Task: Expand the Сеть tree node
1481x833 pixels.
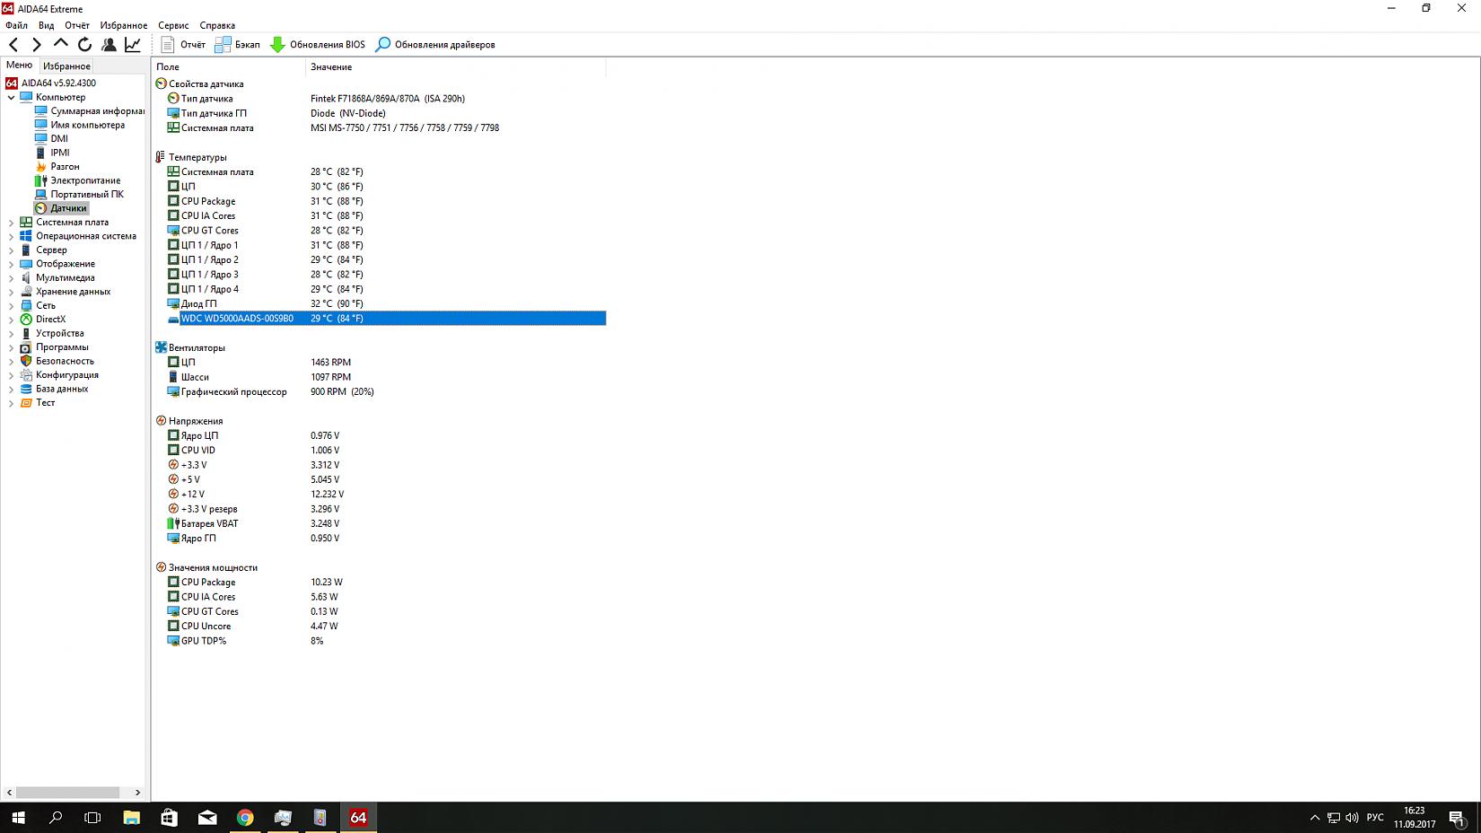Action: [x=11, y=305]
